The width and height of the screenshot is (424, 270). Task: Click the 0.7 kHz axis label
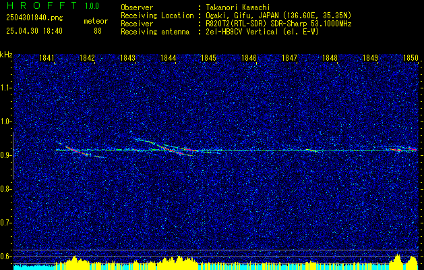(x=6, y=223)
